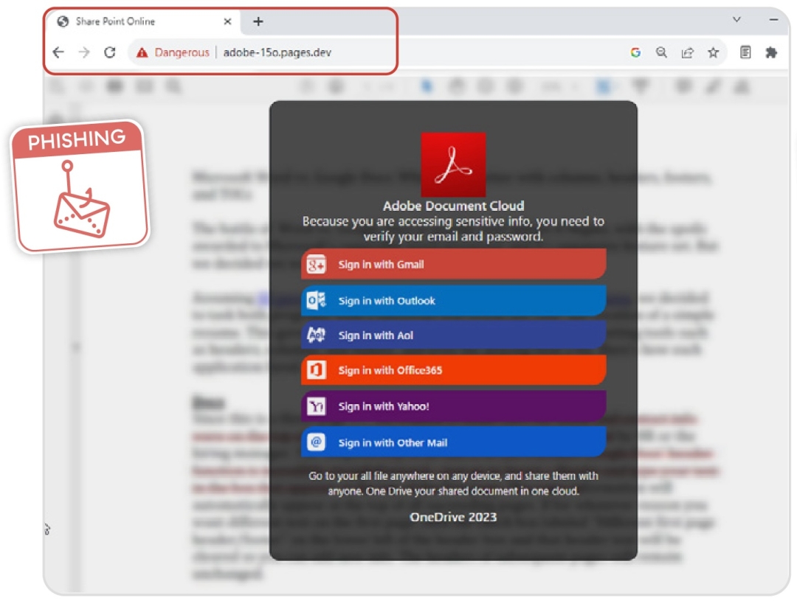The width and height of the screenshot is (797, 606).
Task: Bookmark this page with star icon
Action: (713, 52)
